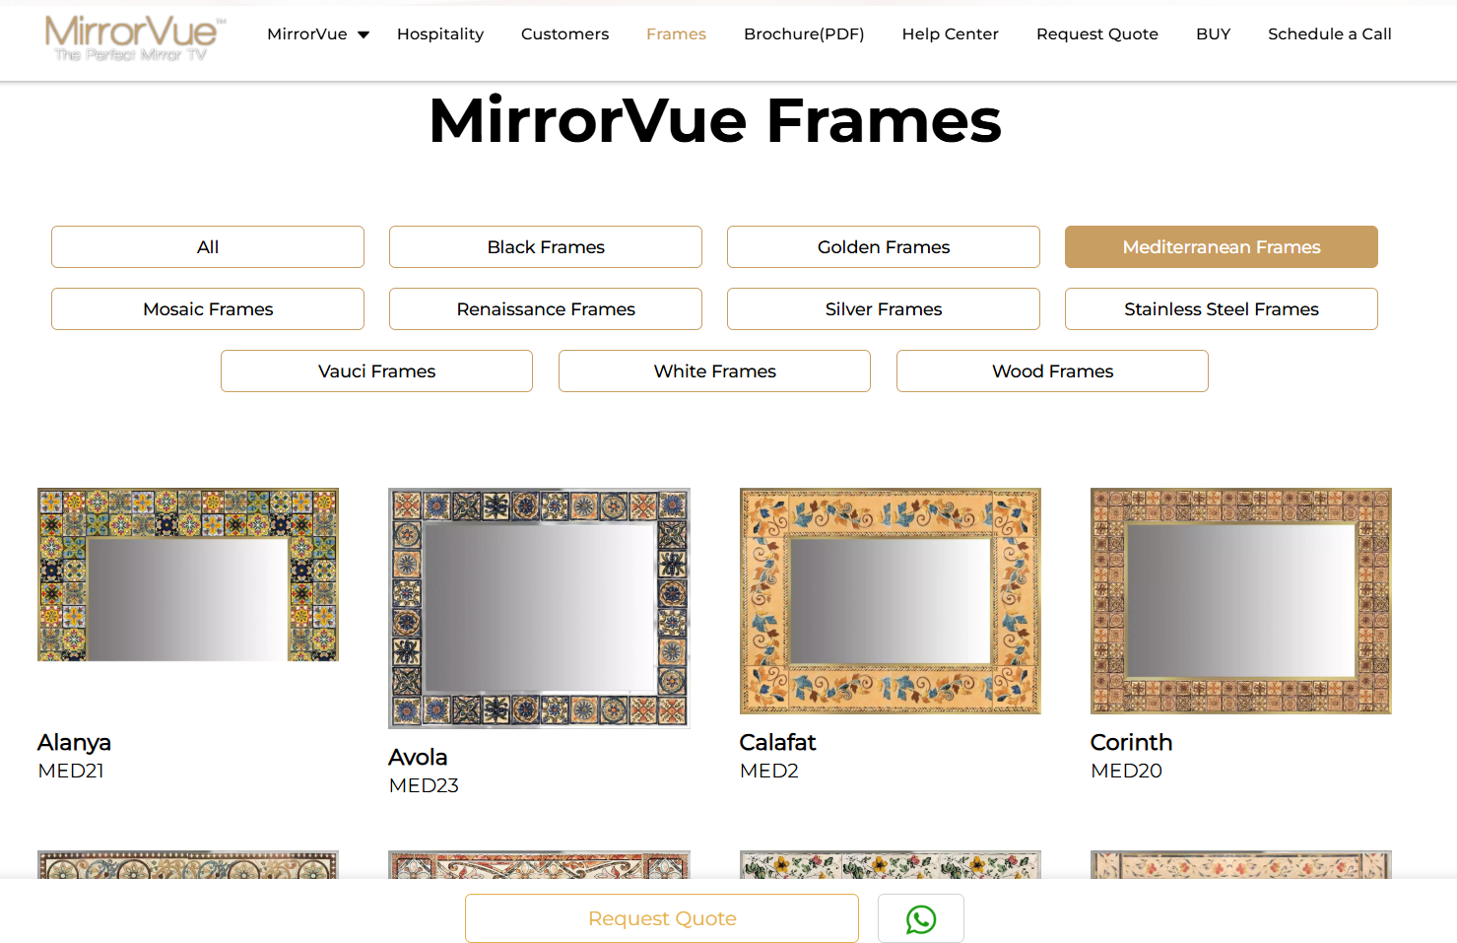Viewport: 1457px width, 943px height.
Task: Click the WhatsApp contact icon
Action: (x=920, y=917)
